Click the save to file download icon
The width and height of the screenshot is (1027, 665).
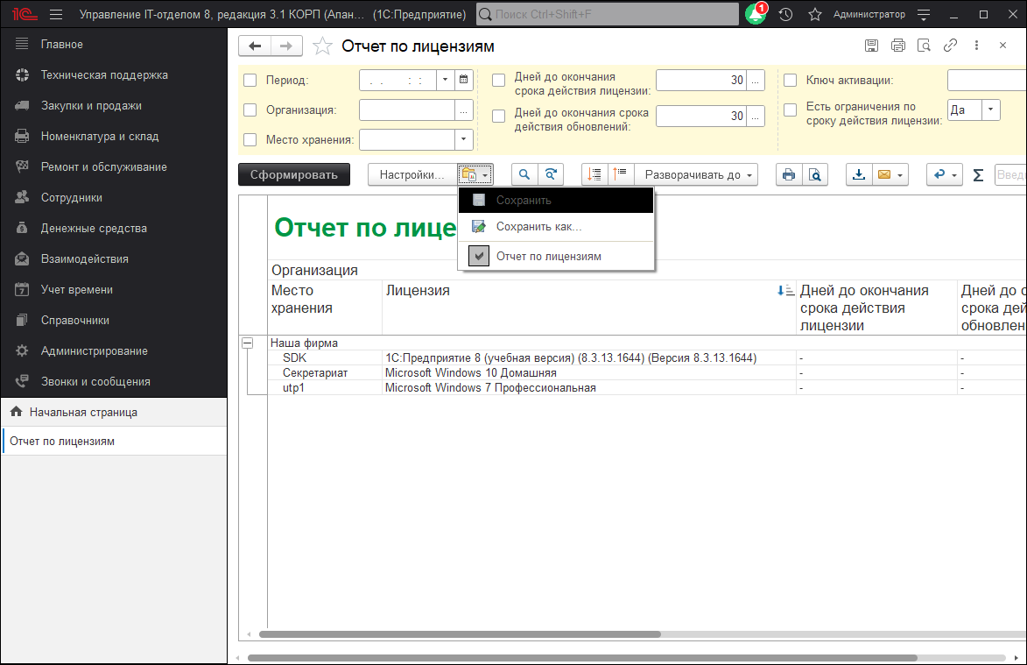[x=858, y=174]
